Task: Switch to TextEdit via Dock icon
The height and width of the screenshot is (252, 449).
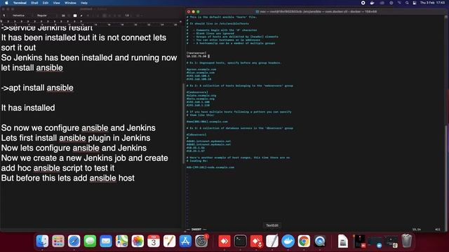Action: [x=272, y=241]
